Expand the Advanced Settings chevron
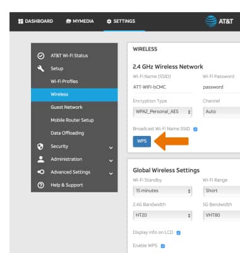240x253 pixels. tap(111, 174)
